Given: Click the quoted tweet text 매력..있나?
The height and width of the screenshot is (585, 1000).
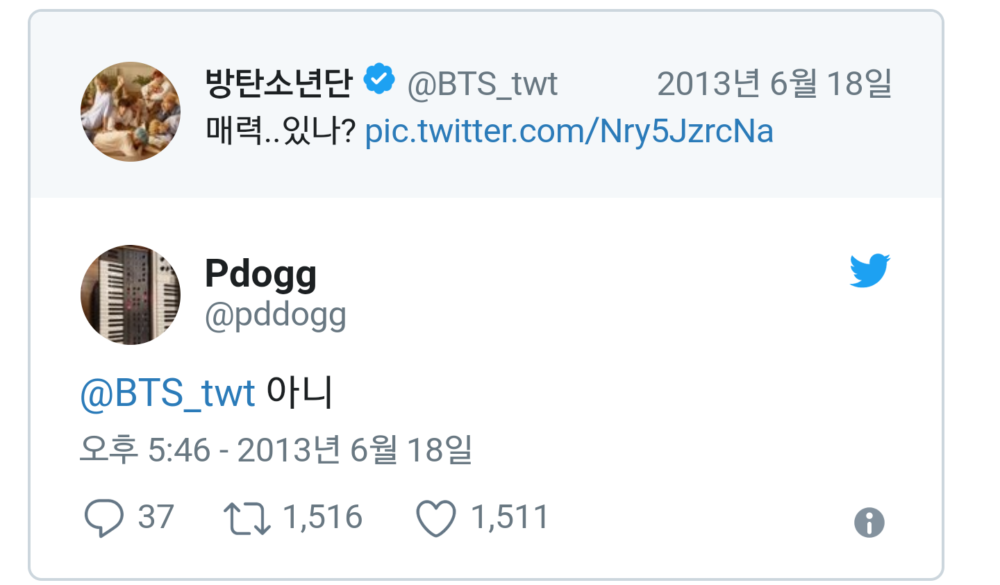Looking at the screenshot, I should (281, 131).
